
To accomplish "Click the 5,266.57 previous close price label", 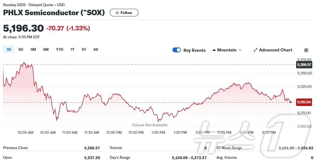I will coord(304,65).
